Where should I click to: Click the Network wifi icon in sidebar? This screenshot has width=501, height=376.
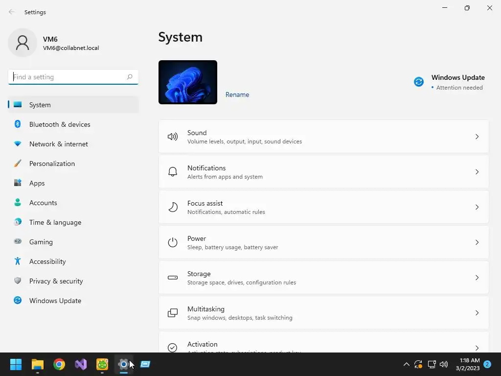coord(18,144)
